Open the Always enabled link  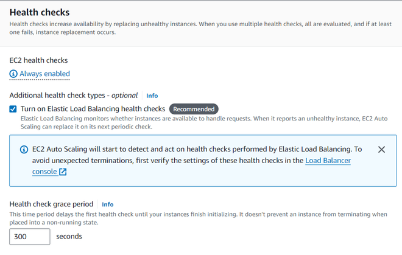[44, 74]
